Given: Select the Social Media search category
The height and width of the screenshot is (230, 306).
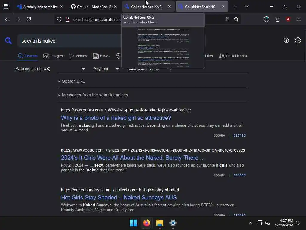Looking at the screenshot, I should coord(233,56).
